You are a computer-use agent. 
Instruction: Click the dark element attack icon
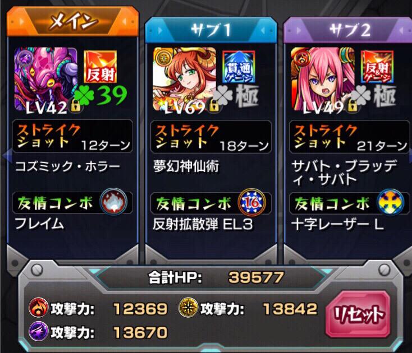pos(38,331)
